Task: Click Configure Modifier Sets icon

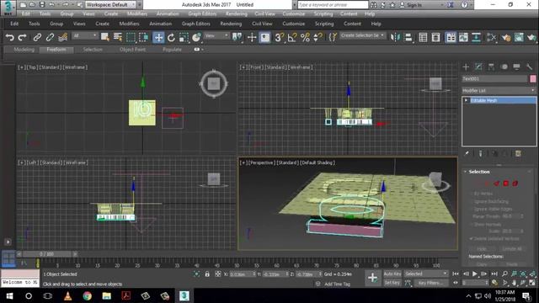Action: coord(518,153)
